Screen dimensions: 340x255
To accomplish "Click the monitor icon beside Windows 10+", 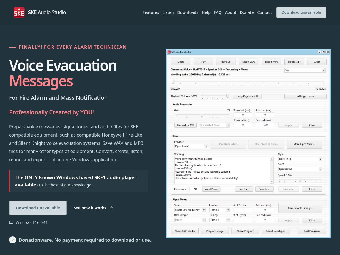I will pos(11,222).
